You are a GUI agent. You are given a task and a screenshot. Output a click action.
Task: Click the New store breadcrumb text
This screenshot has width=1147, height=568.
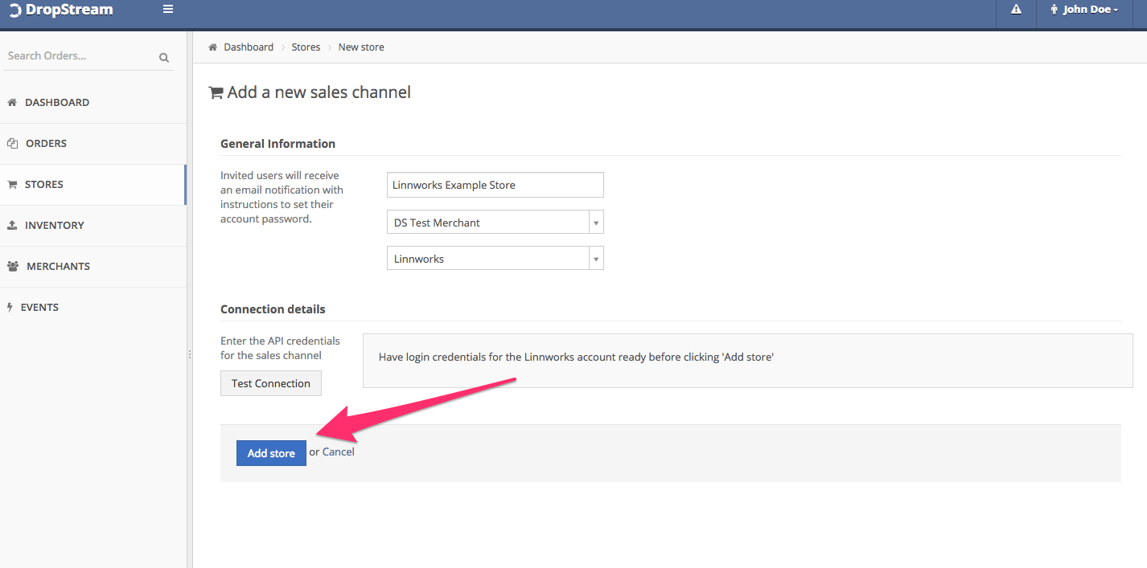tap(361, 47)
